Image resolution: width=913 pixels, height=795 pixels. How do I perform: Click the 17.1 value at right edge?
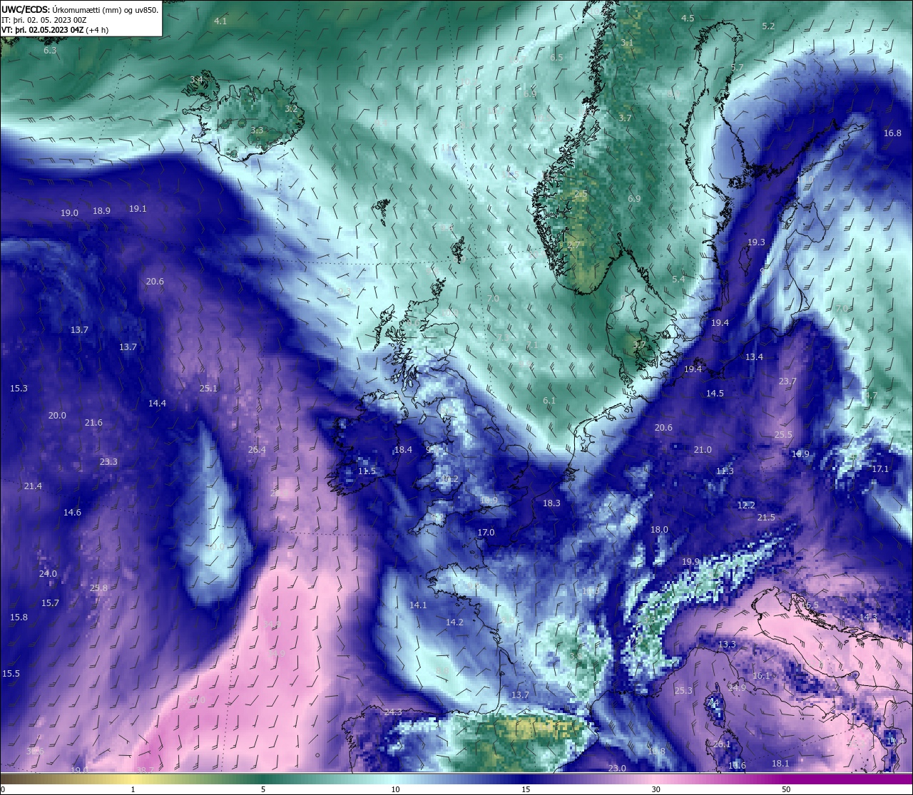coord(880,469)
